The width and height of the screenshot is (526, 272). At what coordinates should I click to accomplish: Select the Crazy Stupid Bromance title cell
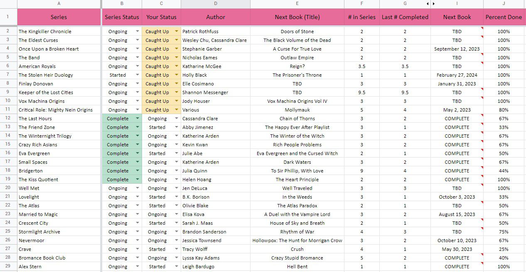pyautogui.click(x=297, y=258)
